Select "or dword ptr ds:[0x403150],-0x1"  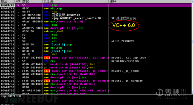point(69,68)
